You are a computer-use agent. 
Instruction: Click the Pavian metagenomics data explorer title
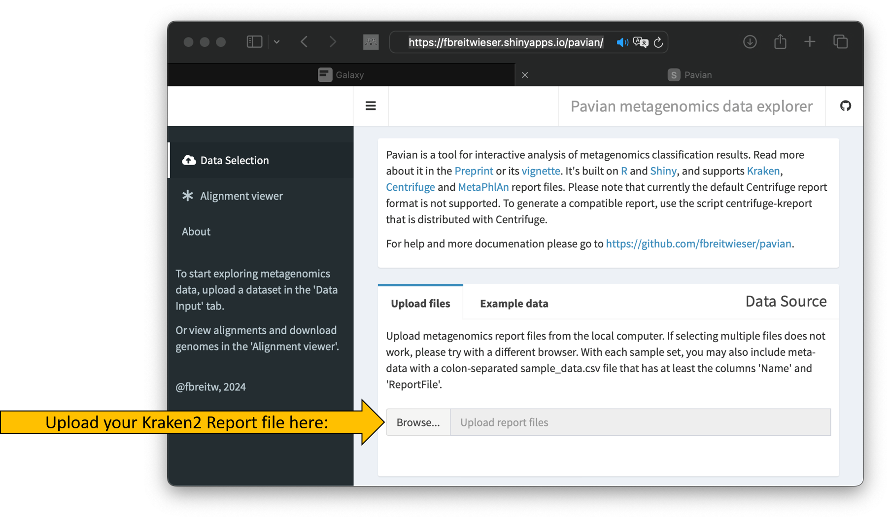[691, 106]
